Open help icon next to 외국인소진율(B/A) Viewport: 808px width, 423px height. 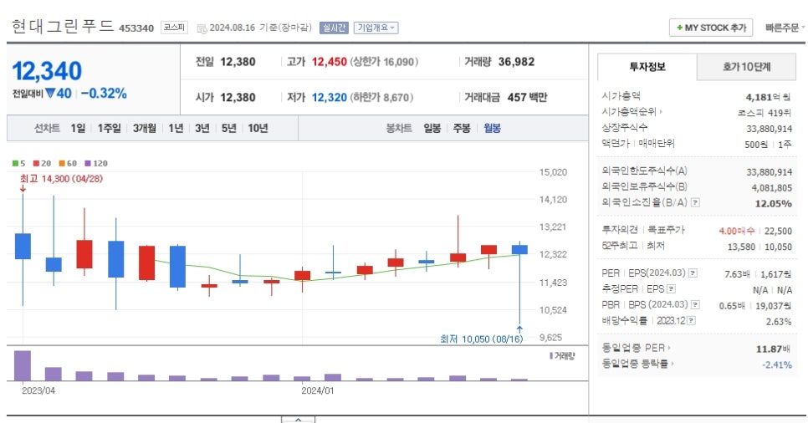coord(695,202)
